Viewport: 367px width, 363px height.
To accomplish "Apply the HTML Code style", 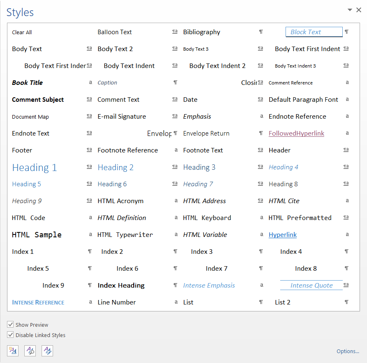I will 28,218.
